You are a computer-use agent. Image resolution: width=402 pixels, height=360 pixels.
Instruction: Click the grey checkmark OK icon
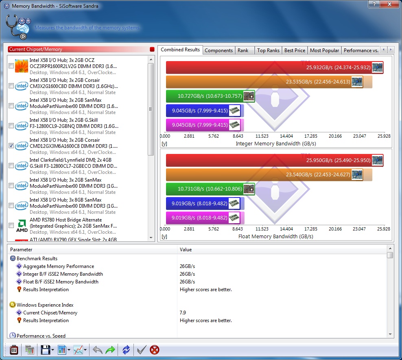click(x=142, y=350)
